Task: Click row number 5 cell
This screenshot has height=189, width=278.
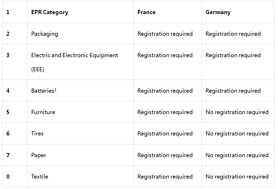Action: click(15, 112)
